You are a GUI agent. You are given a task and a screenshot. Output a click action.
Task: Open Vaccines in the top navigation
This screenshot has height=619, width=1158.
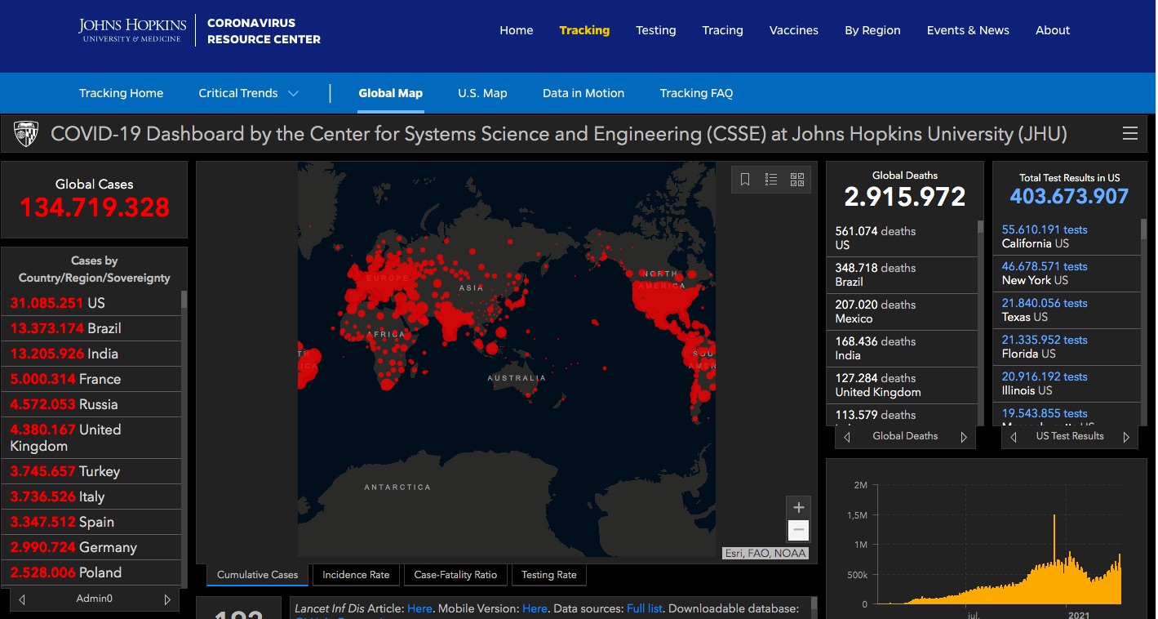[793, 30]
